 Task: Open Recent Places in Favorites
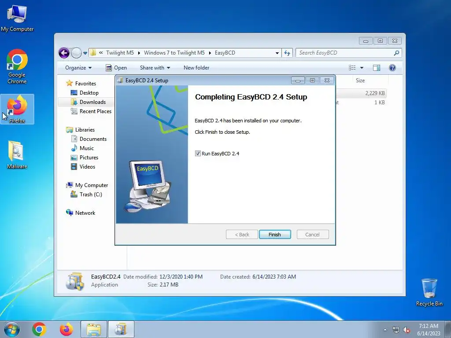coord(96,111)
